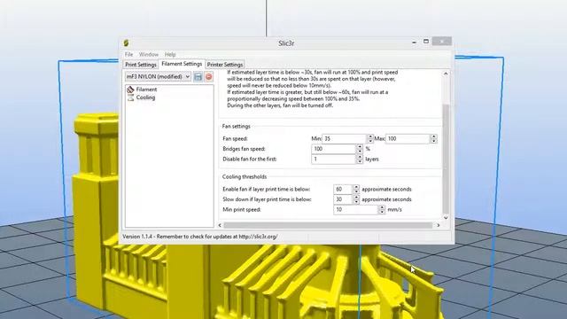Adjust Enable fan threshold with its spinner

point(356,189)
